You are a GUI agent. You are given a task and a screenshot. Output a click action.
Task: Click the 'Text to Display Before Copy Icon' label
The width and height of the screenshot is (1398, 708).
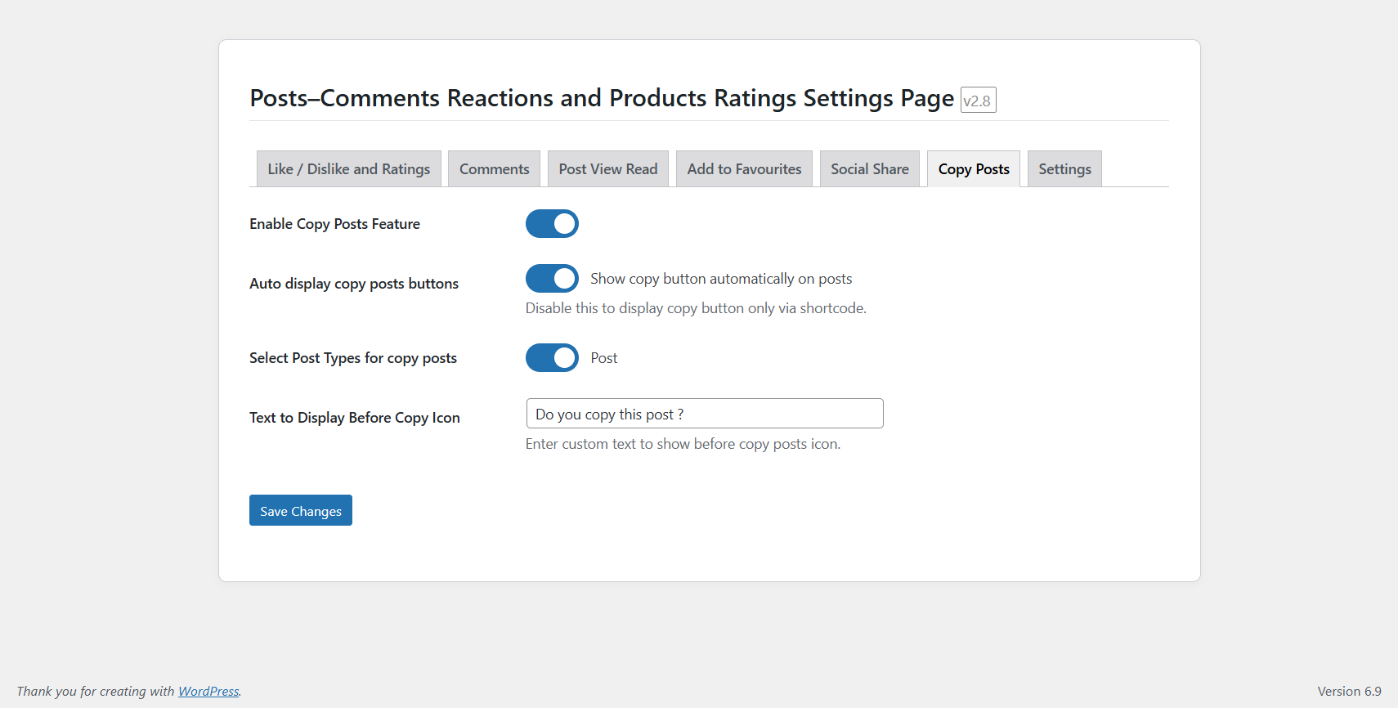354,418
